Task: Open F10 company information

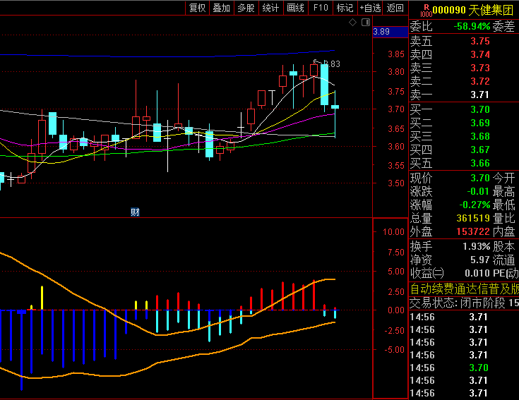Action: pyautogui.click(x=321, y=8)
